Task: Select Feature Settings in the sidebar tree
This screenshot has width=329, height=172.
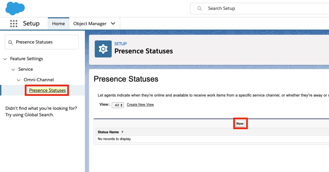Action: tap(26, 58)
